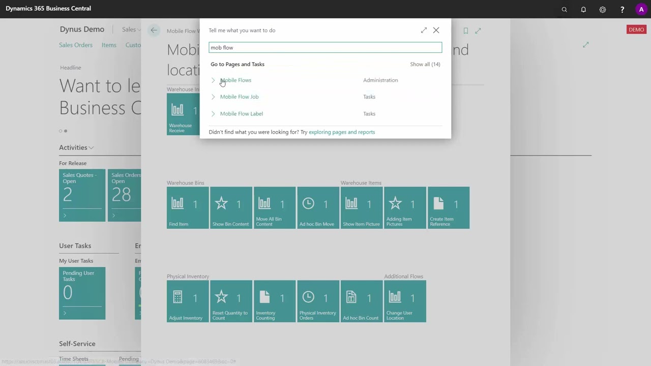Expand chevron next to Mobile Flow Label
This screenshot has height=366, width=651.
click(x=213, y=114)
